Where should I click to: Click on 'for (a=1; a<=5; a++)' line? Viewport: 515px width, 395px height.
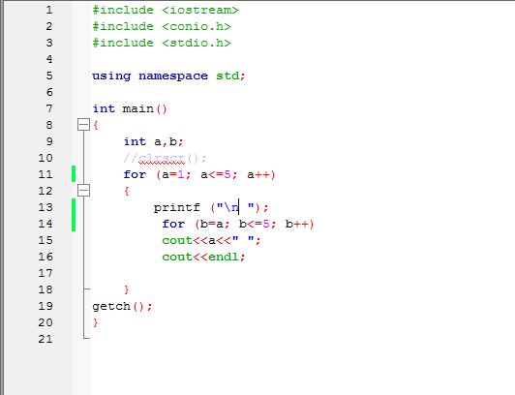point(199,174)
